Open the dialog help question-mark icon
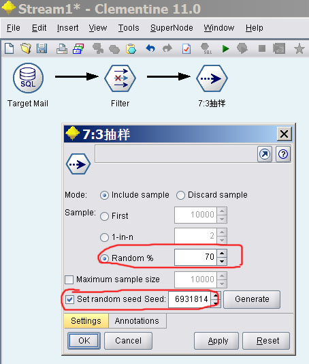 click(283, 154)
